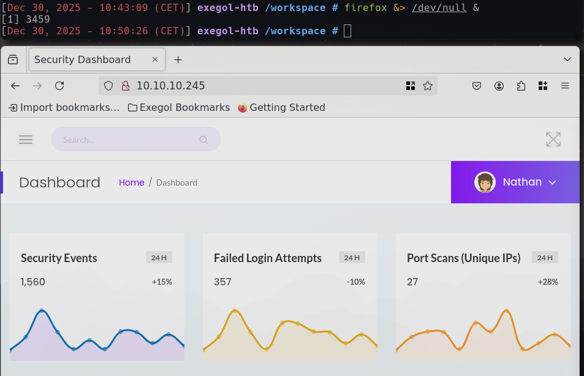The height and width of the screenshot is (376, 584).
Task: Open the Firefox application hamburger menu
Action: point(565,86)
